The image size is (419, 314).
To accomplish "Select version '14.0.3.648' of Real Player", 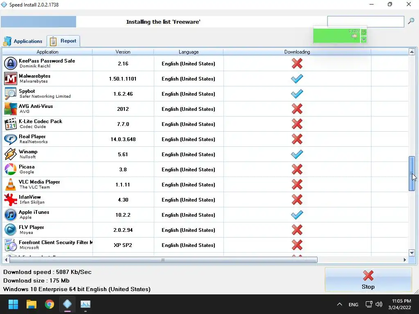I will pyautogui.click(x=123, y=139).
